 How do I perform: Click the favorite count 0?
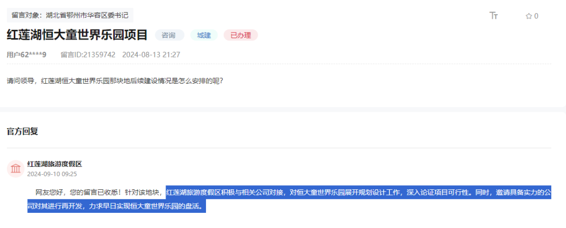537,16
